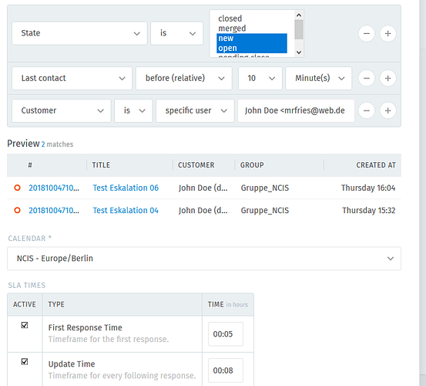
Task: Click the CUSTOMER column header
Action: coord(196,165)
